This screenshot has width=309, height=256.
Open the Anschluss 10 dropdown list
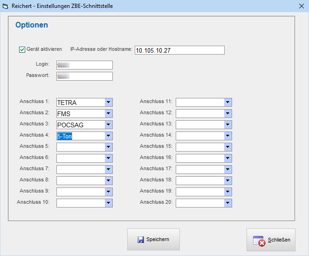[108, 203]
